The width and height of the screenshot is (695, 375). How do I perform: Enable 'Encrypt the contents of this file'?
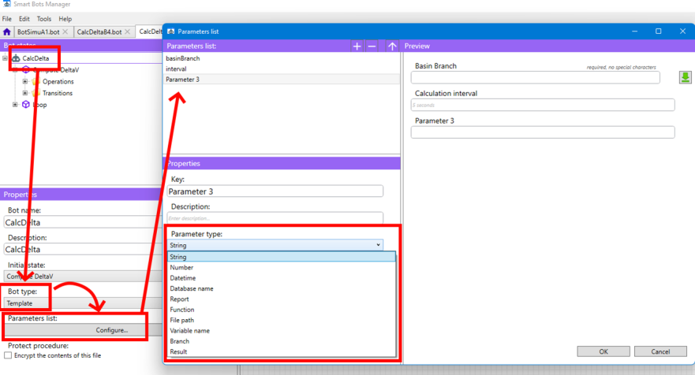(8, 356)
